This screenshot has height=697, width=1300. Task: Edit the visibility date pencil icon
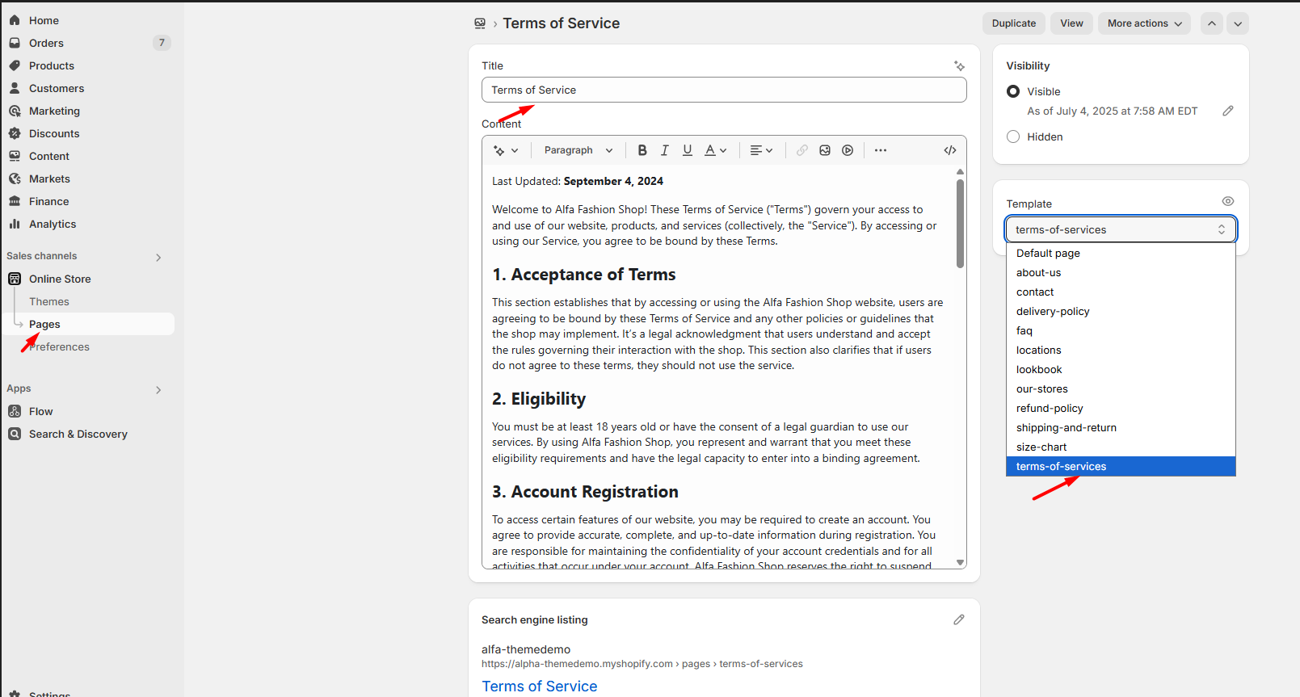pos(1228,111)
